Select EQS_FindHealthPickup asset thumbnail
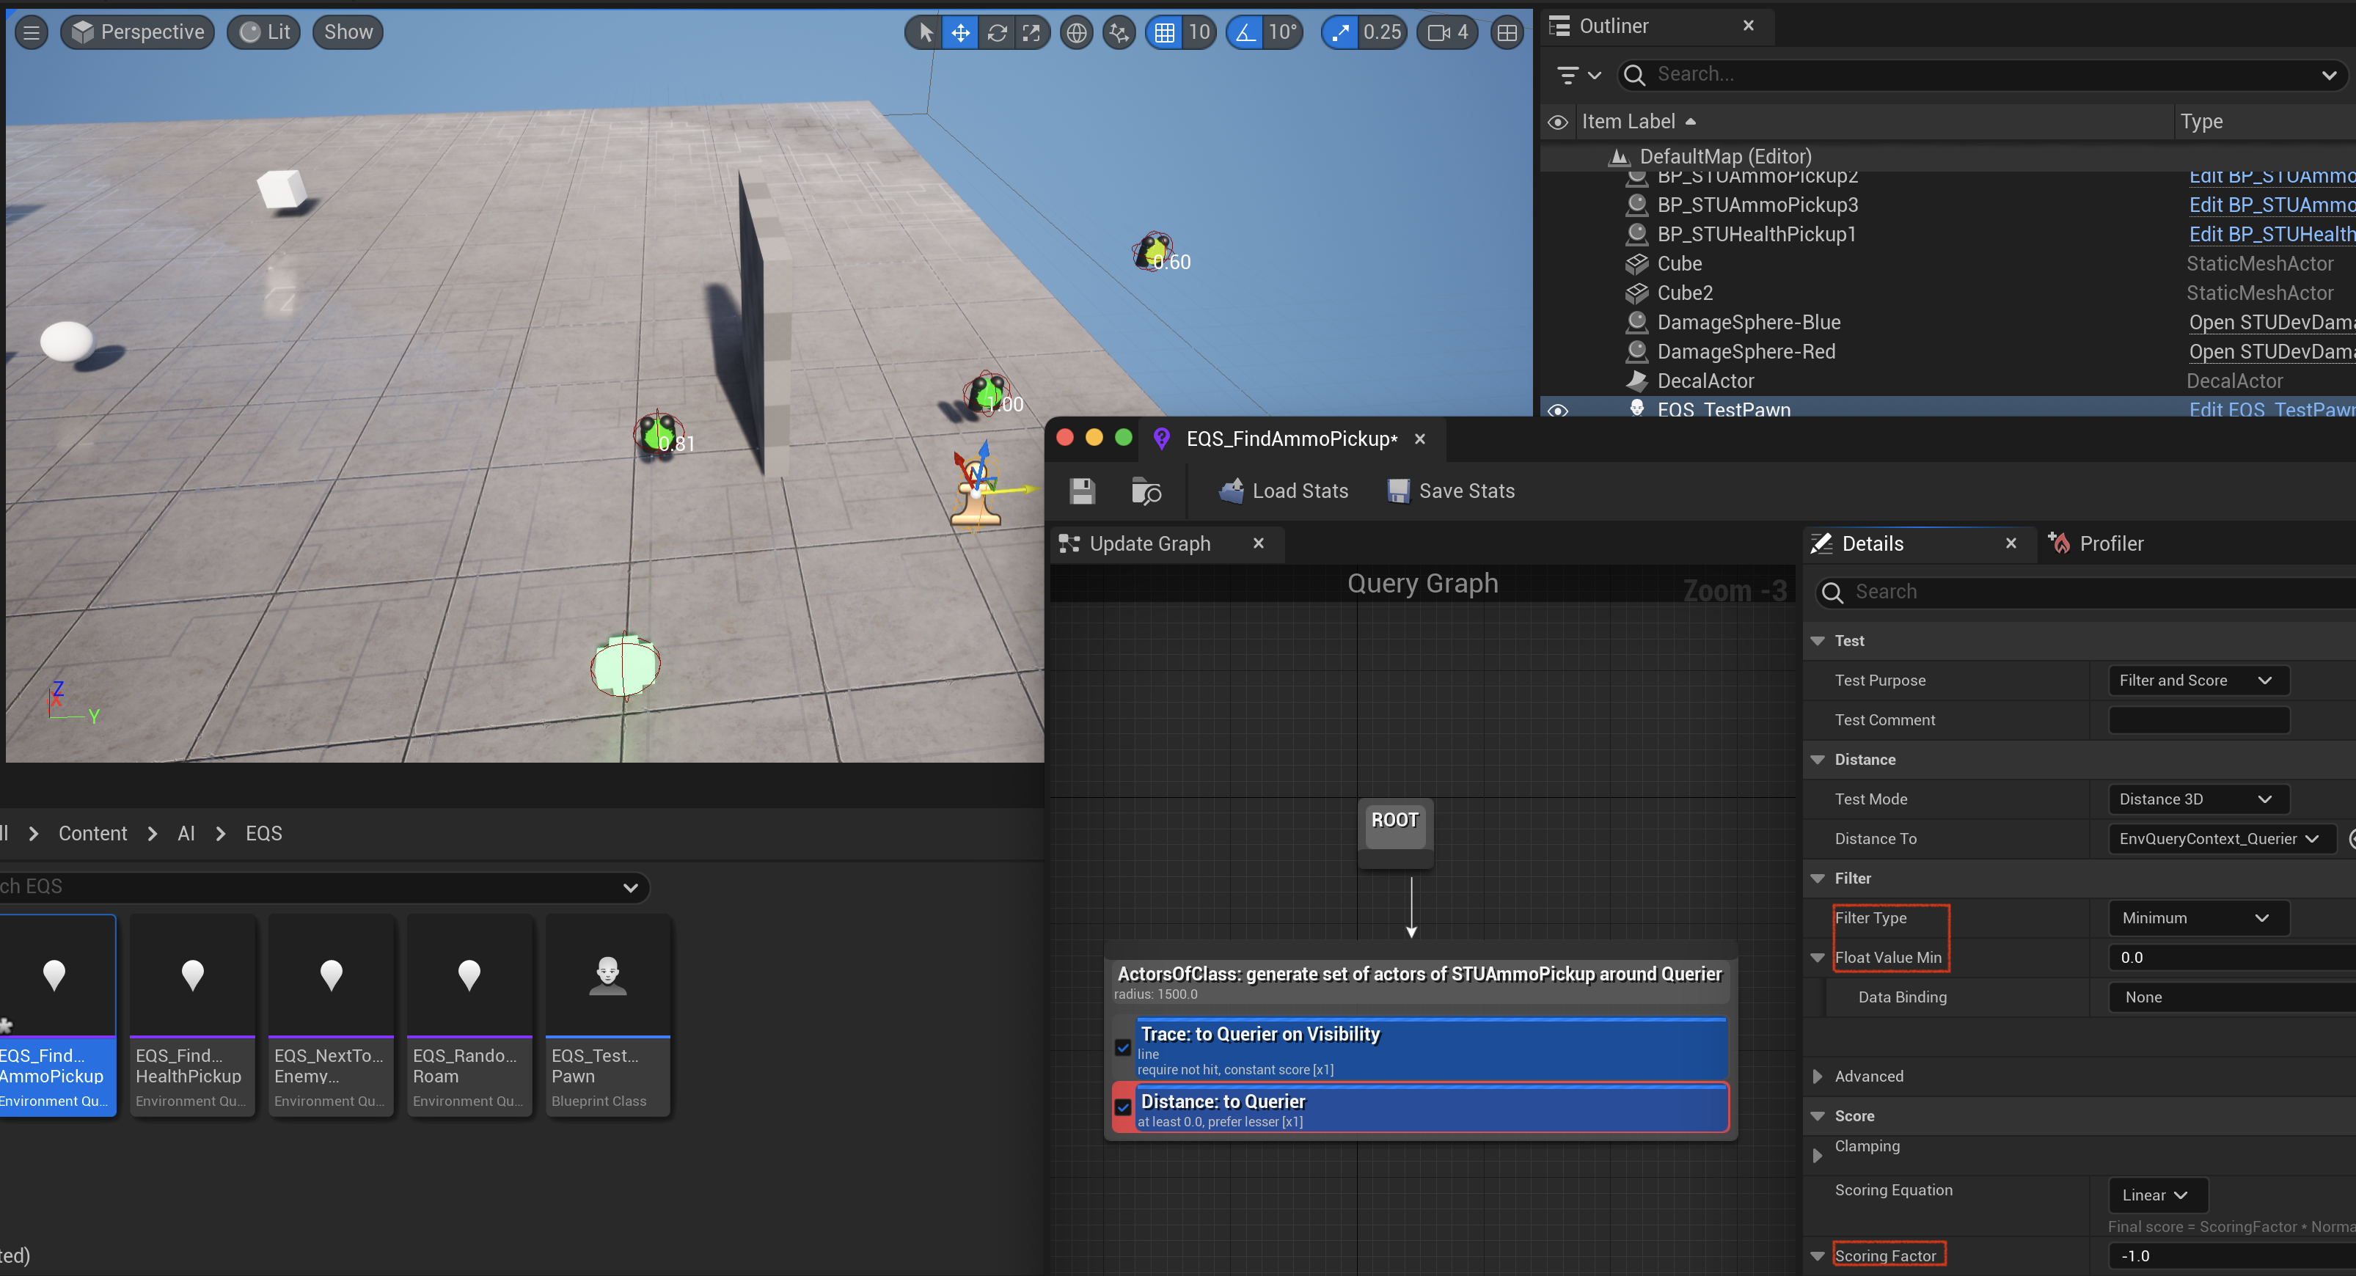Image resolution: width=2356 pixels, height=1276 pixels. click(192, 1016)
